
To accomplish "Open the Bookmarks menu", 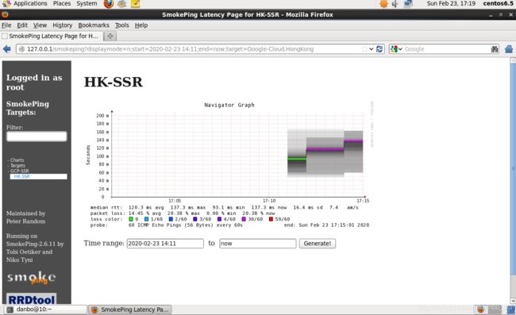I will point(94,25).
